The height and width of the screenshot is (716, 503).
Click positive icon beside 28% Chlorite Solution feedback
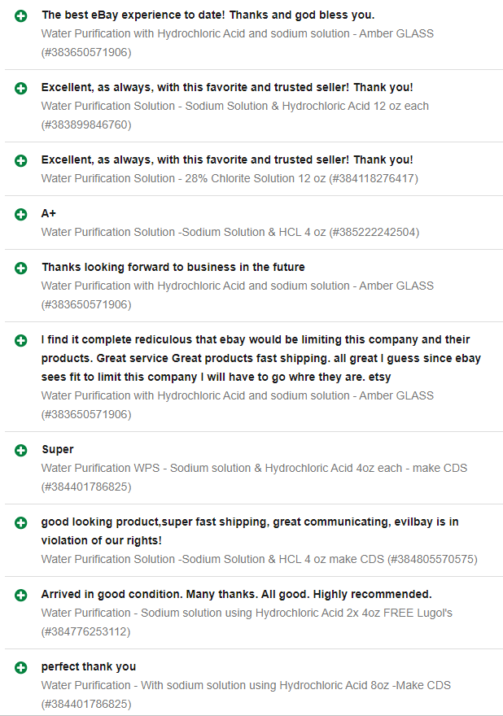(x=20, y=160)
